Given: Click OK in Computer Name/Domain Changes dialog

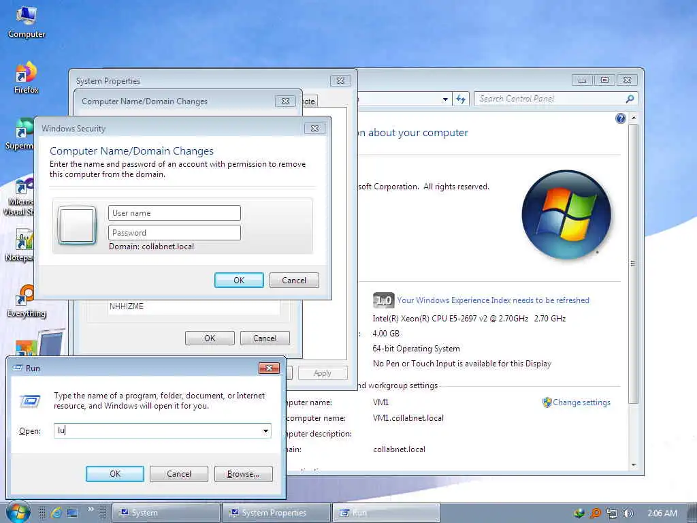Looking at the screenshot, I should pos(210,338).
